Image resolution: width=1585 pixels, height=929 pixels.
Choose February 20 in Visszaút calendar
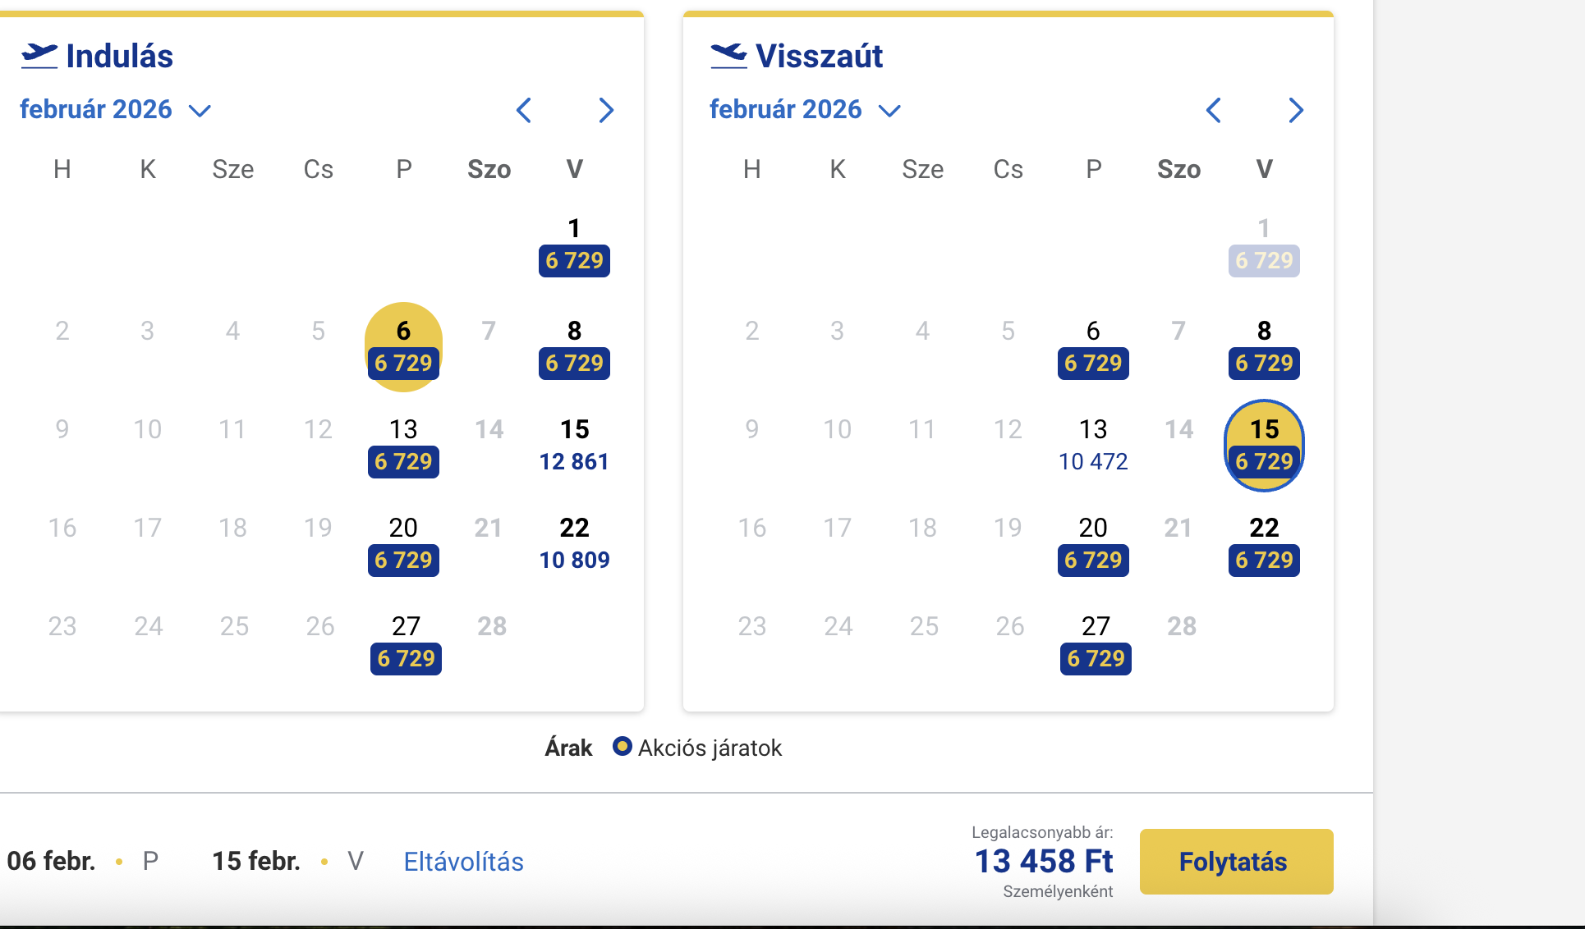click(1093, 544)
